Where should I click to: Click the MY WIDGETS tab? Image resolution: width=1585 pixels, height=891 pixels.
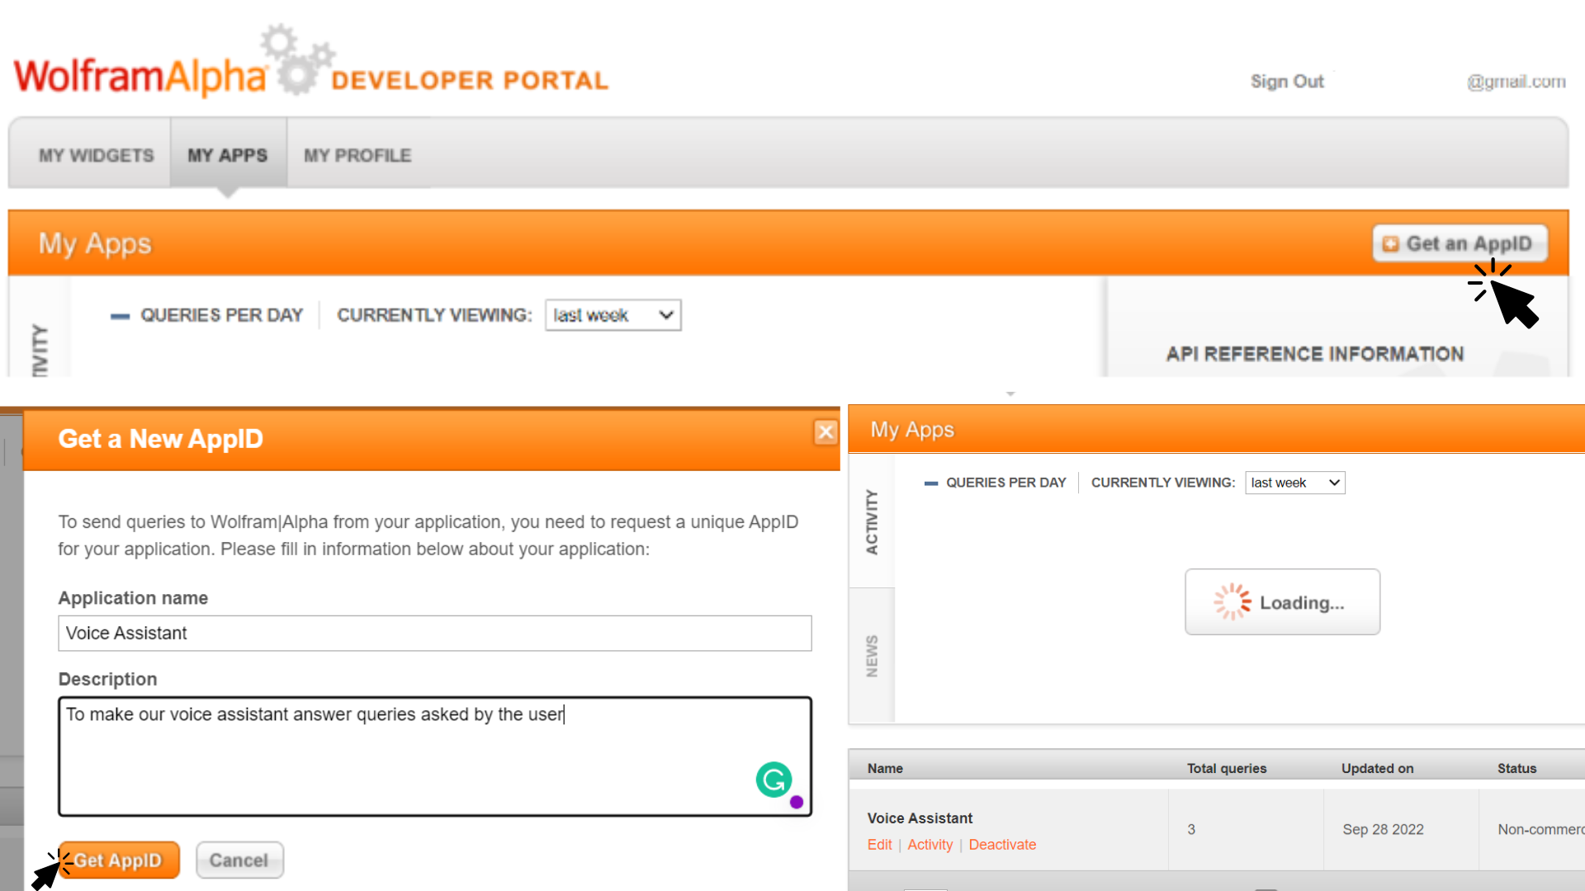(x=96, y=154)
